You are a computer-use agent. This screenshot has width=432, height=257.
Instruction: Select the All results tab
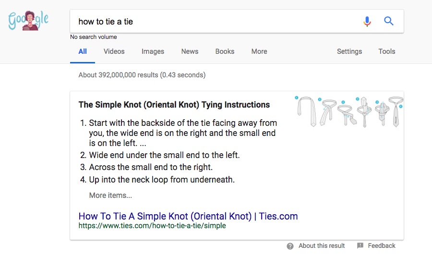tap(83, 51)
